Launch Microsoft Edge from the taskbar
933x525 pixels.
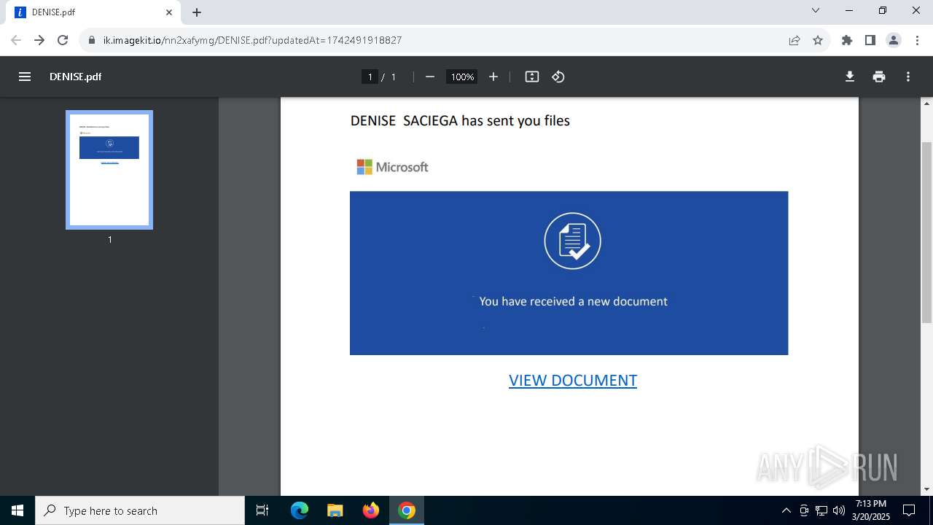tap(300, 510)
